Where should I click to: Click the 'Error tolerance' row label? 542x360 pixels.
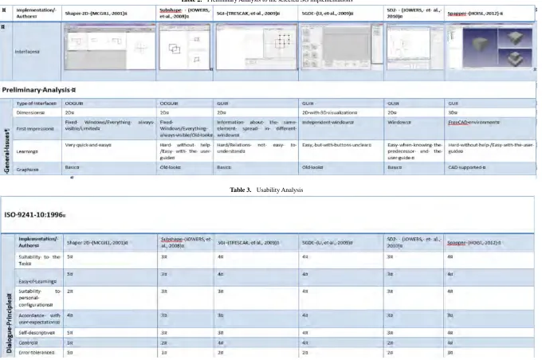click(x=37, y=352)
